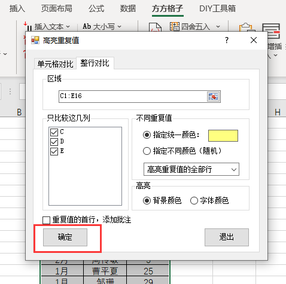This screenshot has height=284, width=286.
Task: Uncheck column D checkbox
Action: (54, 142)
